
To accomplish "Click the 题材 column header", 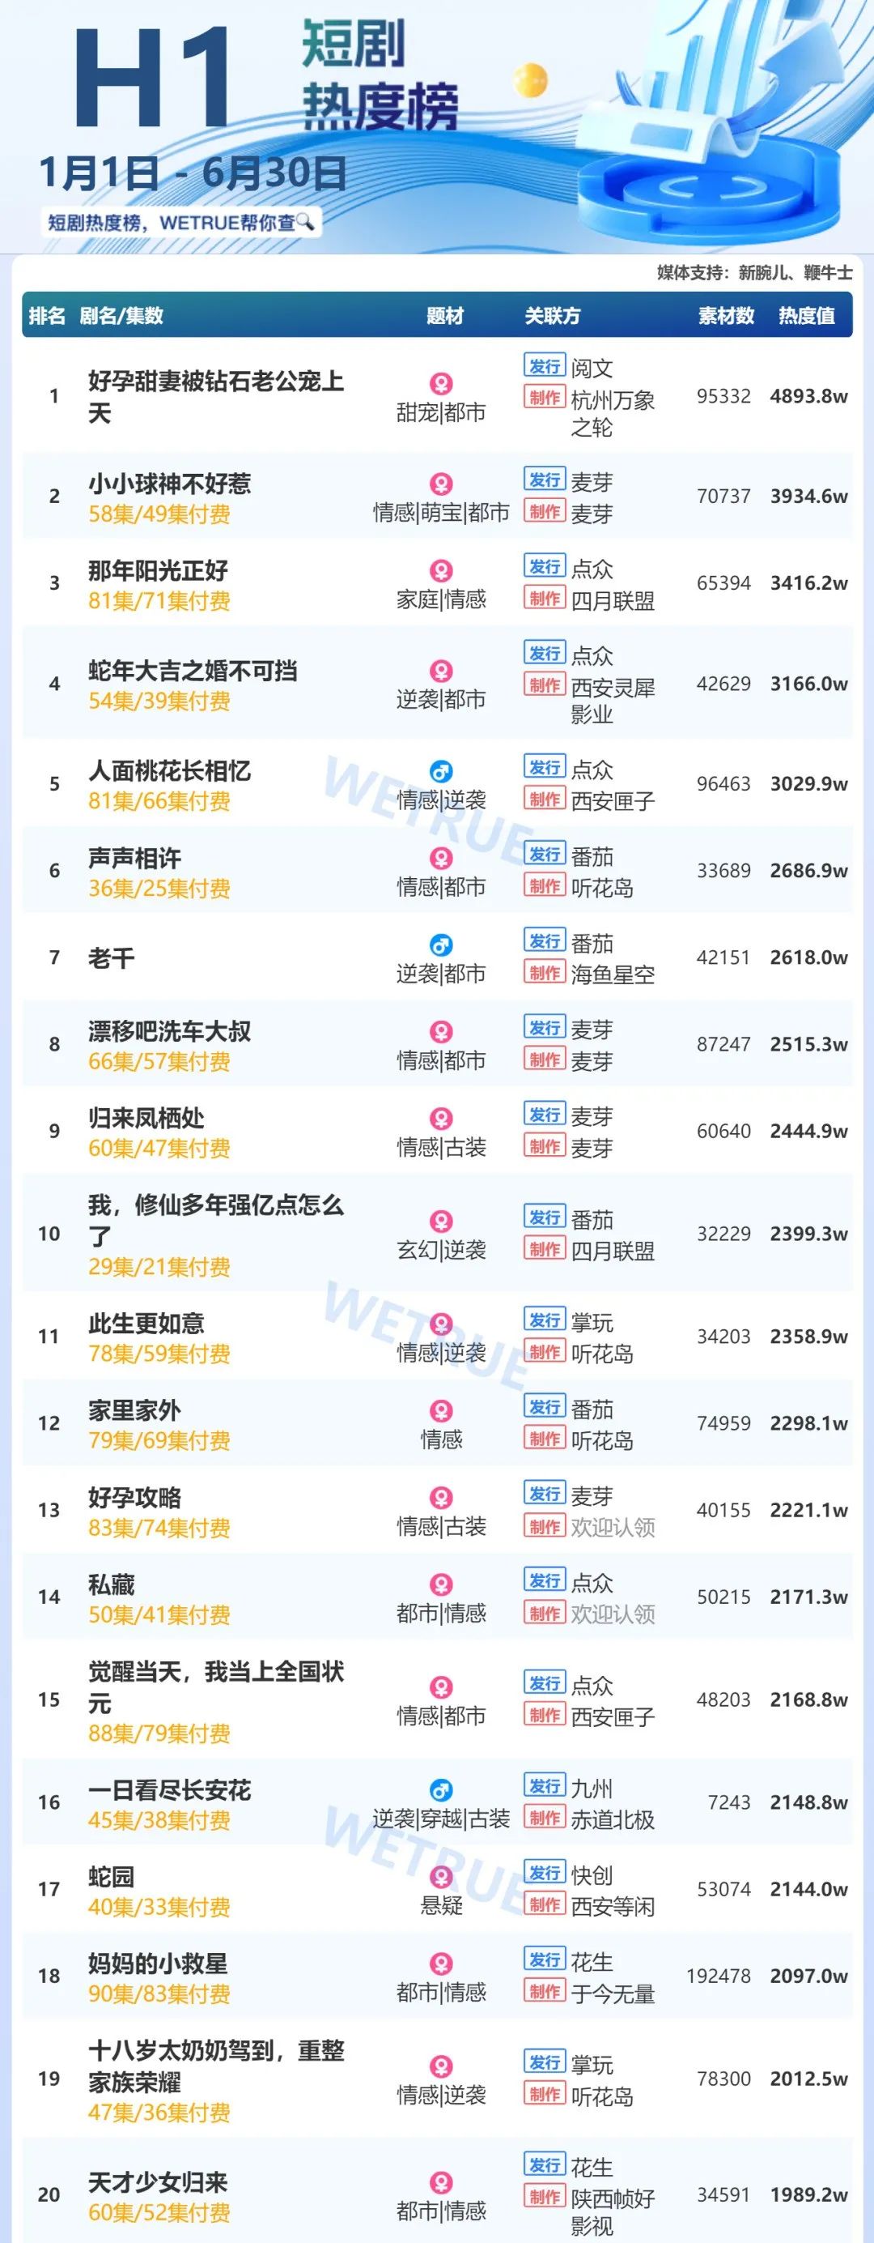I will coord(445,316).
